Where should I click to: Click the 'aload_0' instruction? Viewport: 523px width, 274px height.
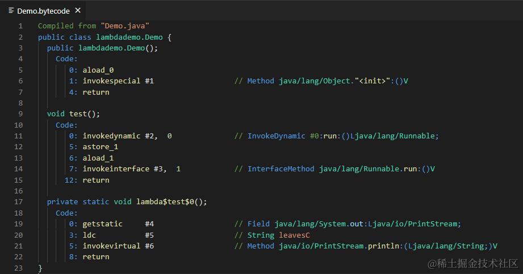pyautogui.click(x=98, y=70)
